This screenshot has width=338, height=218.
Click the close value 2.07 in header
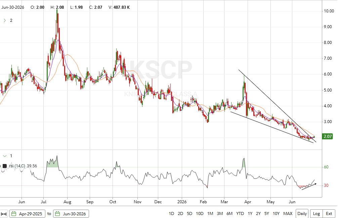pos(98,7)
